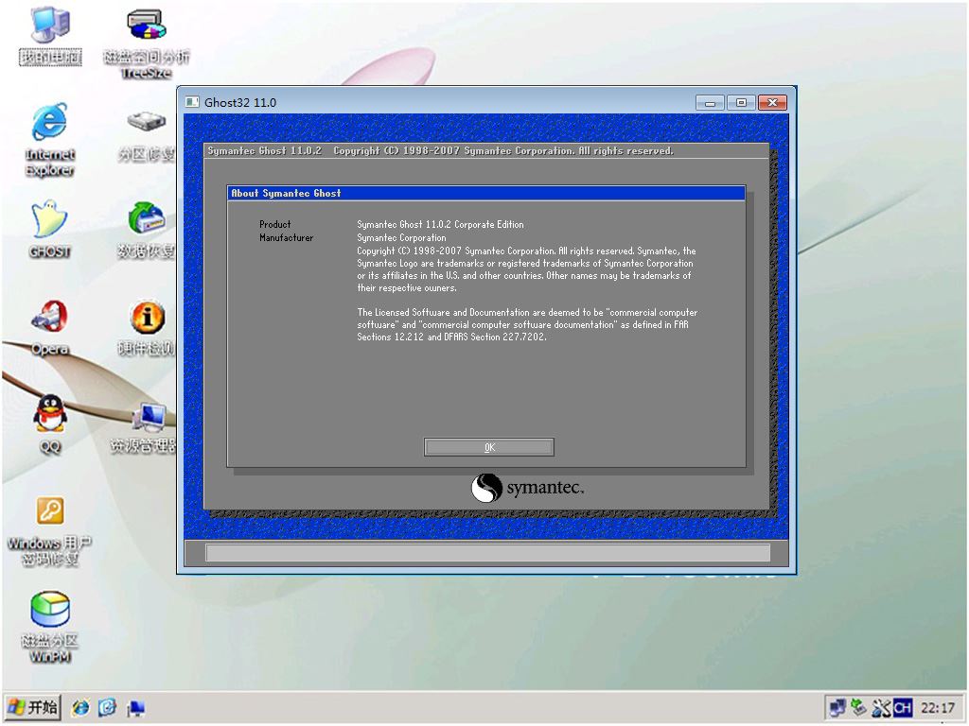Click the tools wrench tray icon
969x726 pixels.
880,707
